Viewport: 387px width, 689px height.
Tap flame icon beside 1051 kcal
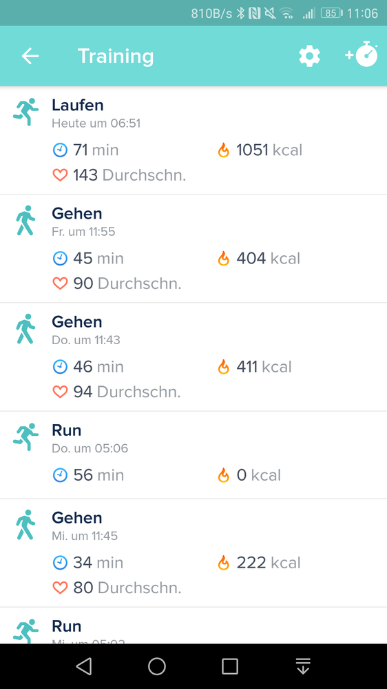click(223, 150)
